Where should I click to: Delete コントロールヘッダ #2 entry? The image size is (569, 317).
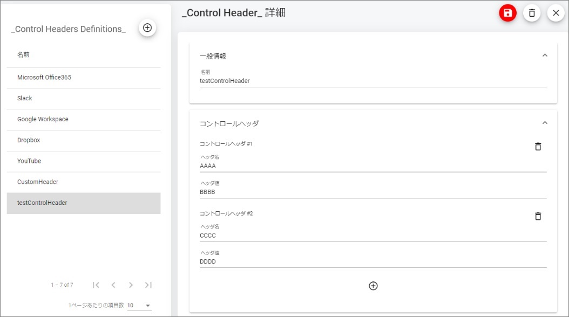pos(538,216)
